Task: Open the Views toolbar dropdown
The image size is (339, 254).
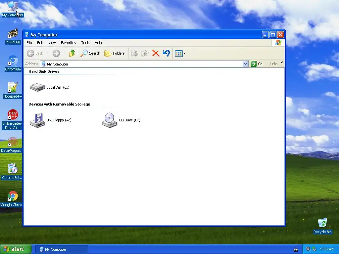Action: (x=180, y=53)
